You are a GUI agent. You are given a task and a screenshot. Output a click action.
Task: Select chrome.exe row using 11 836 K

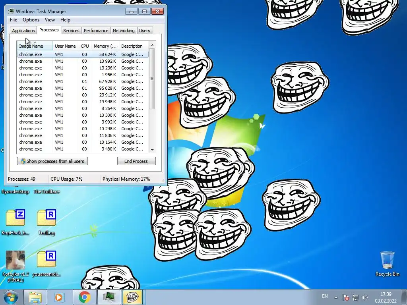coord(83,135)
